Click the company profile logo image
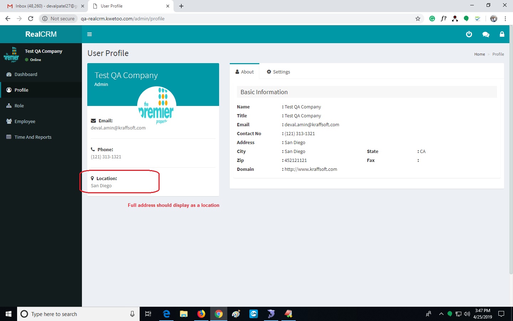 [157, 106]
